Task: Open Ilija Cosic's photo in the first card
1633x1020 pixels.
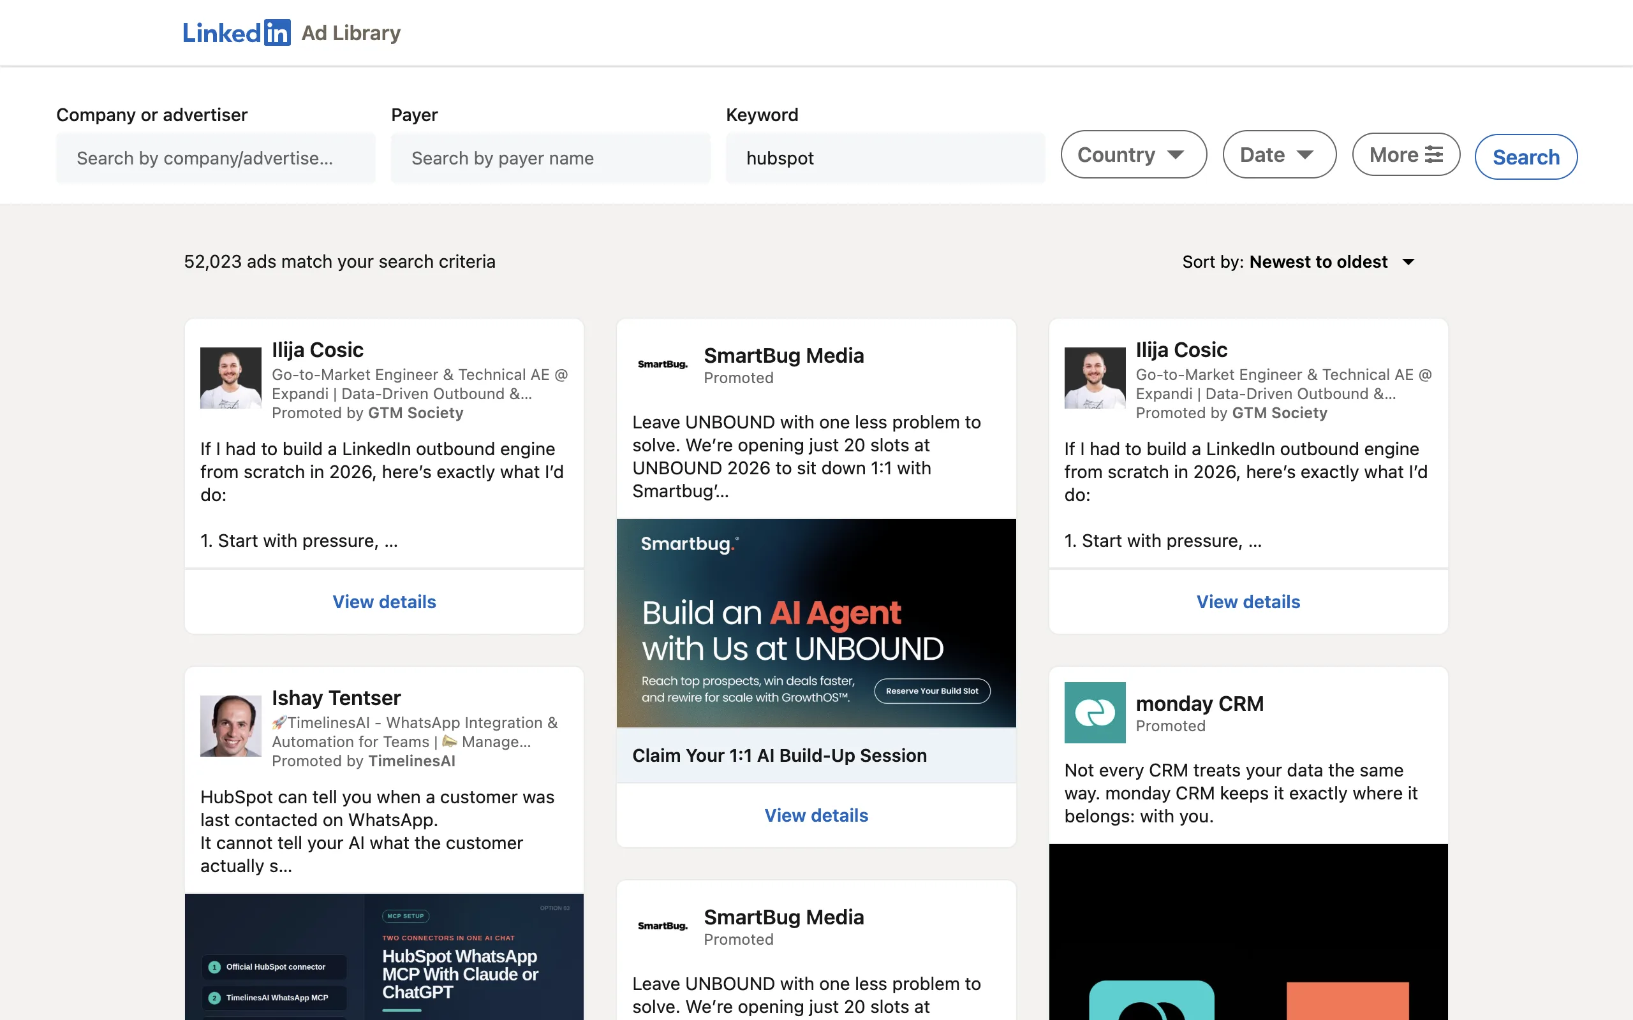Action: click(231, 378)
